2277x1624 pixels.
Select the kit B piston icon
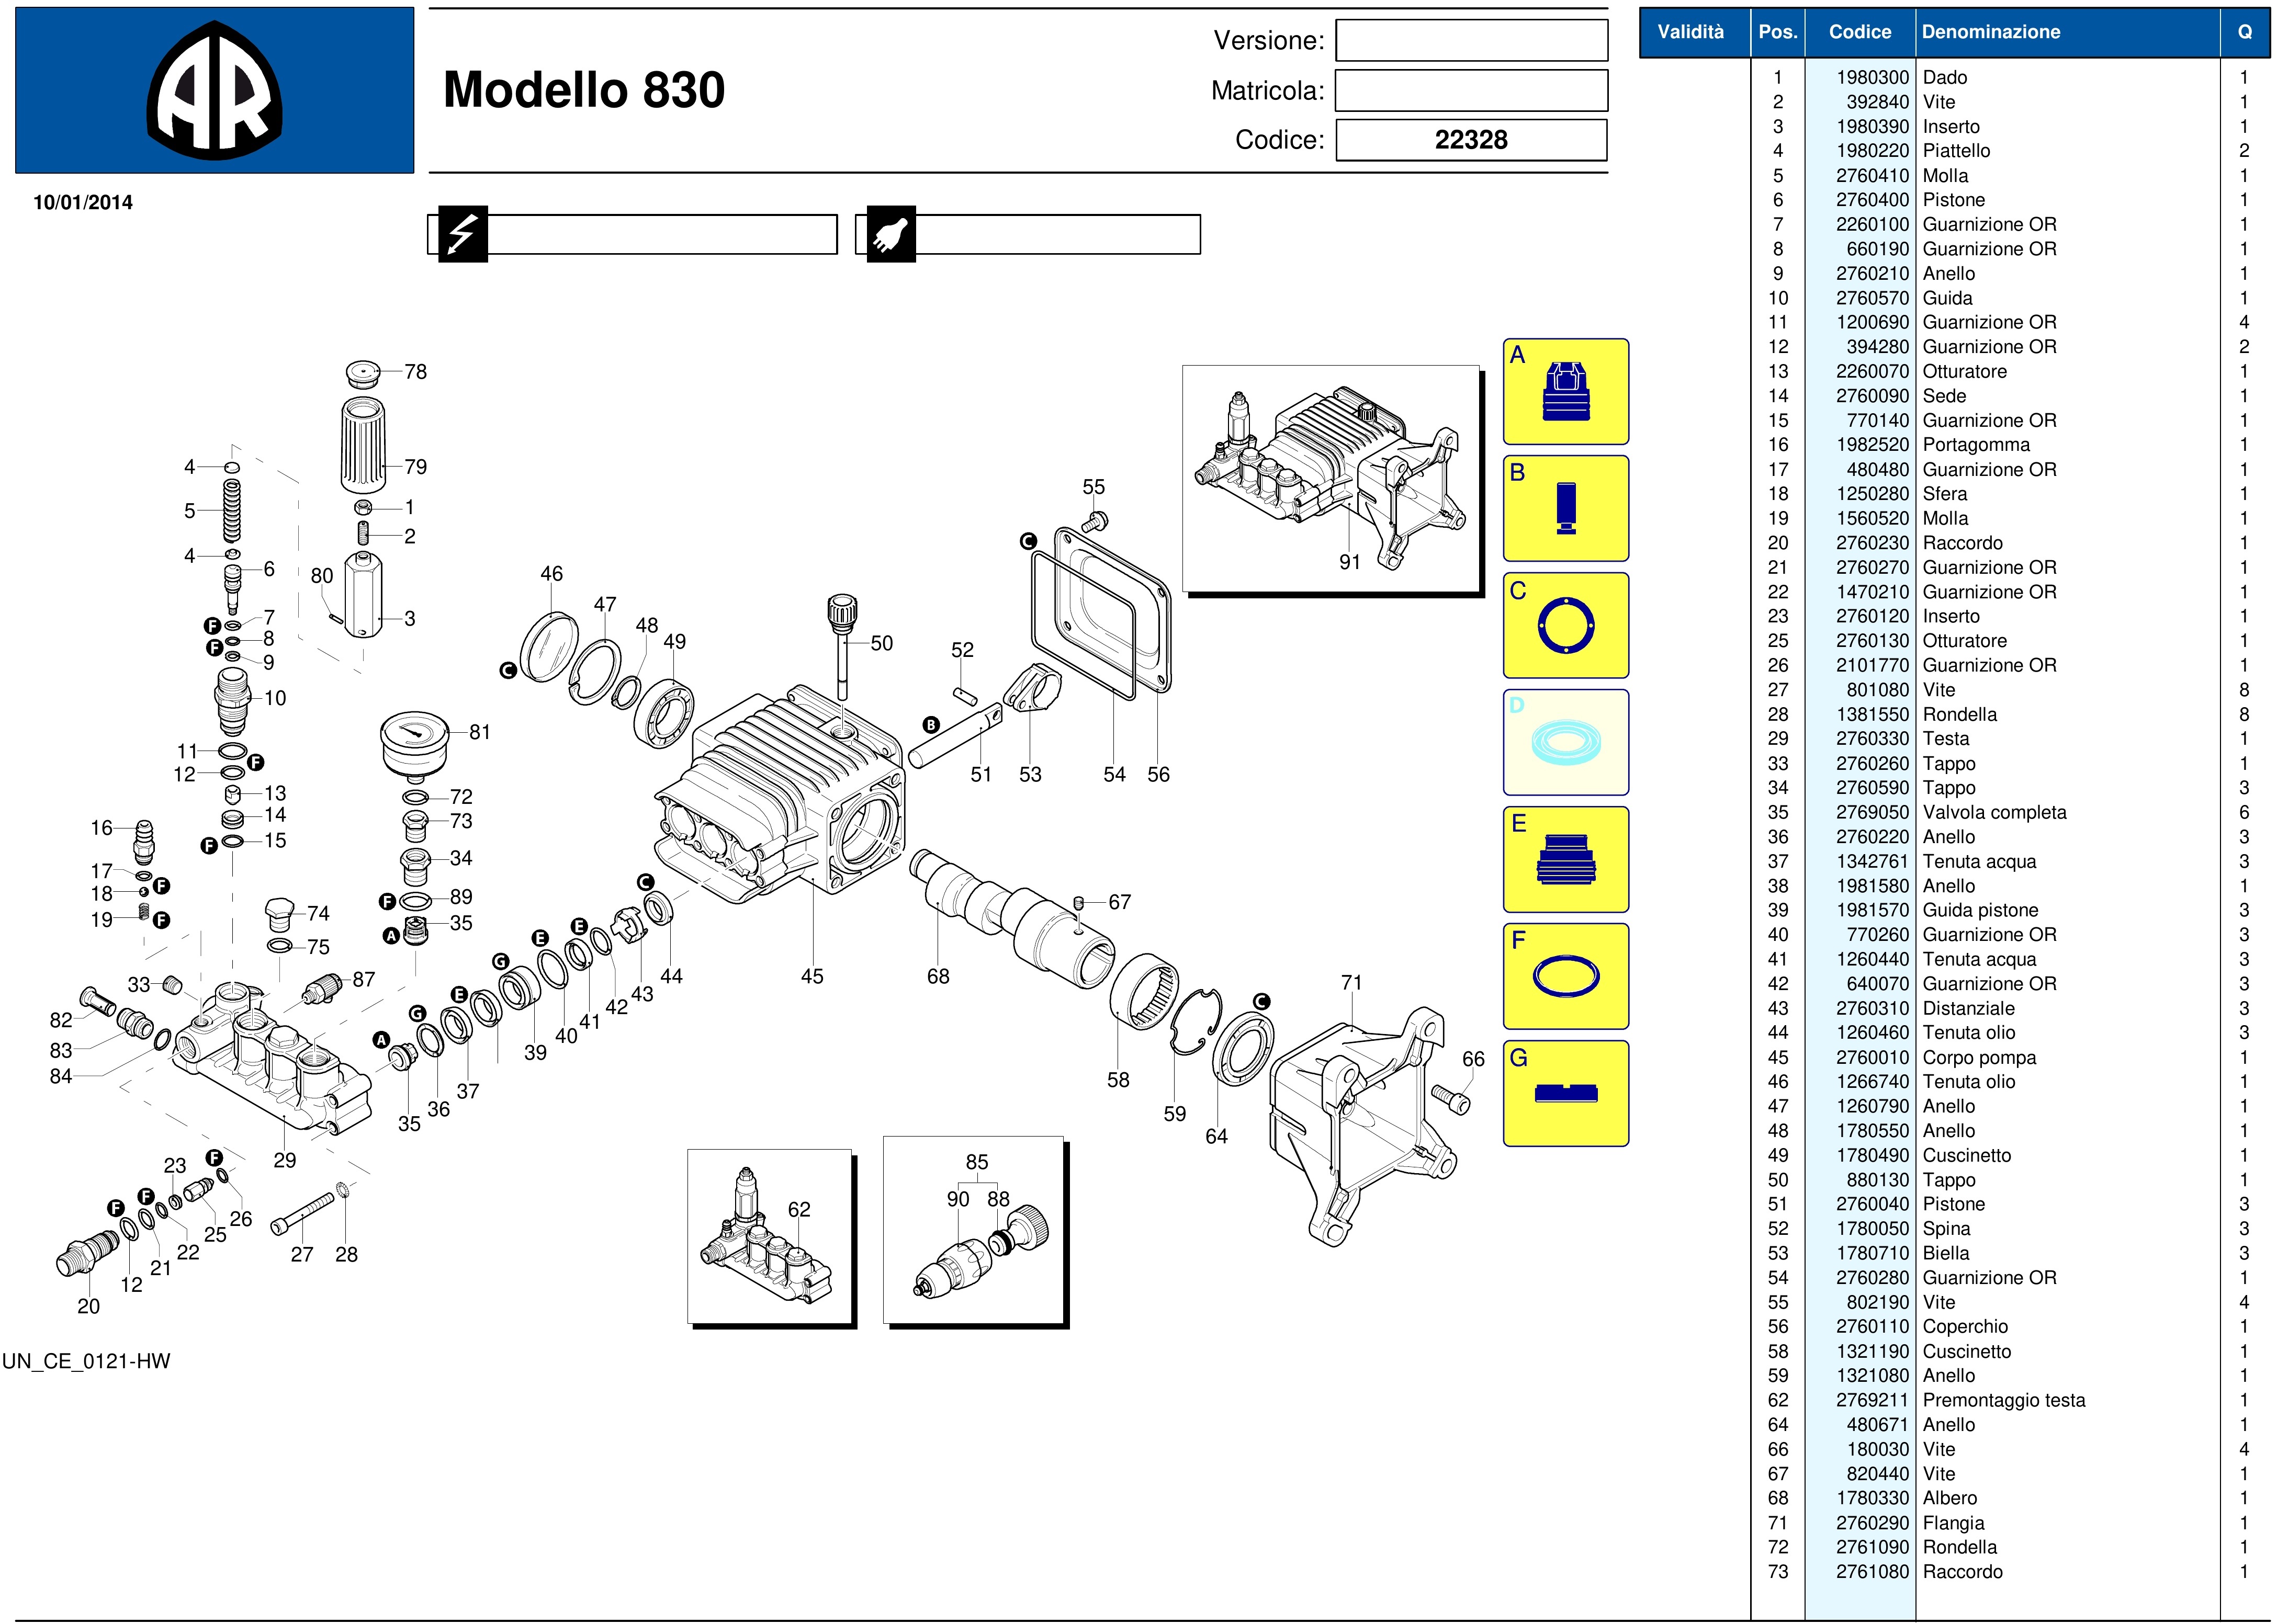coord(1565,509)
